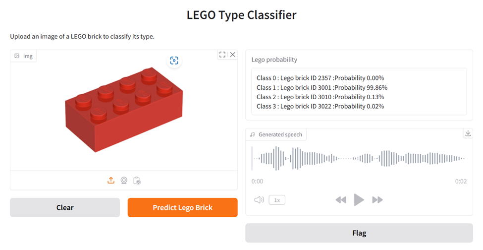Image resolution: width=483 pixels, height=250 pixels.
Task: Download the generated speech audio
Action: pos(468,133)
